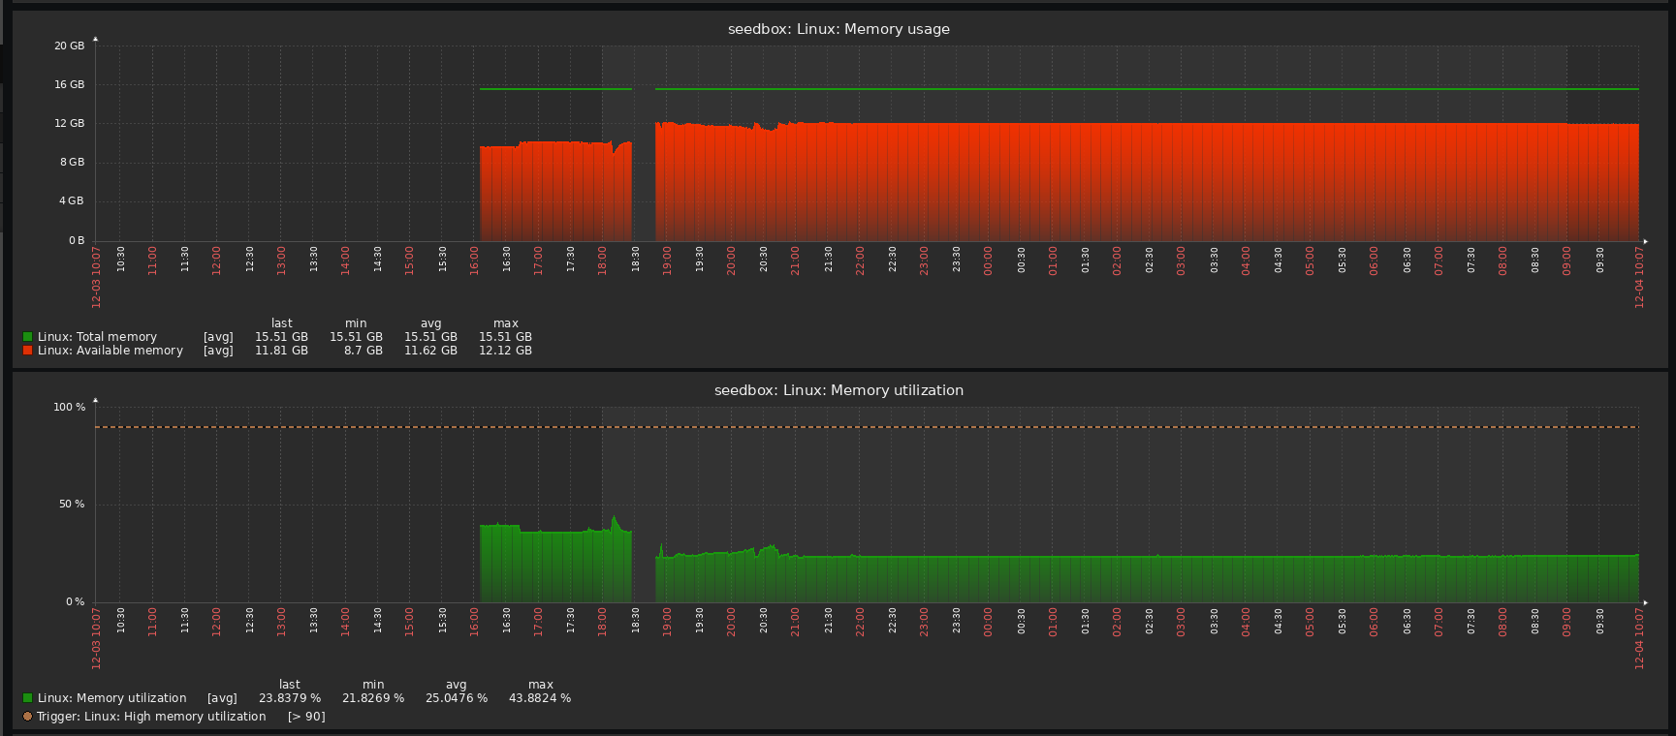The width and height of the screenshot is (1676, 736).
Task: Click the red Available memory legend swatch
Action: [27, 351]
